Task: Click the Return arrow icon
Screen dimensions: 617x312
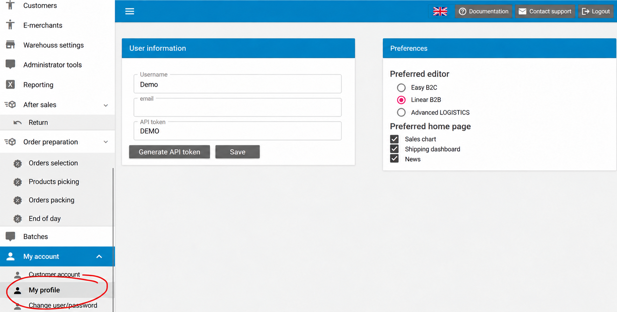Action: point(17,122)
